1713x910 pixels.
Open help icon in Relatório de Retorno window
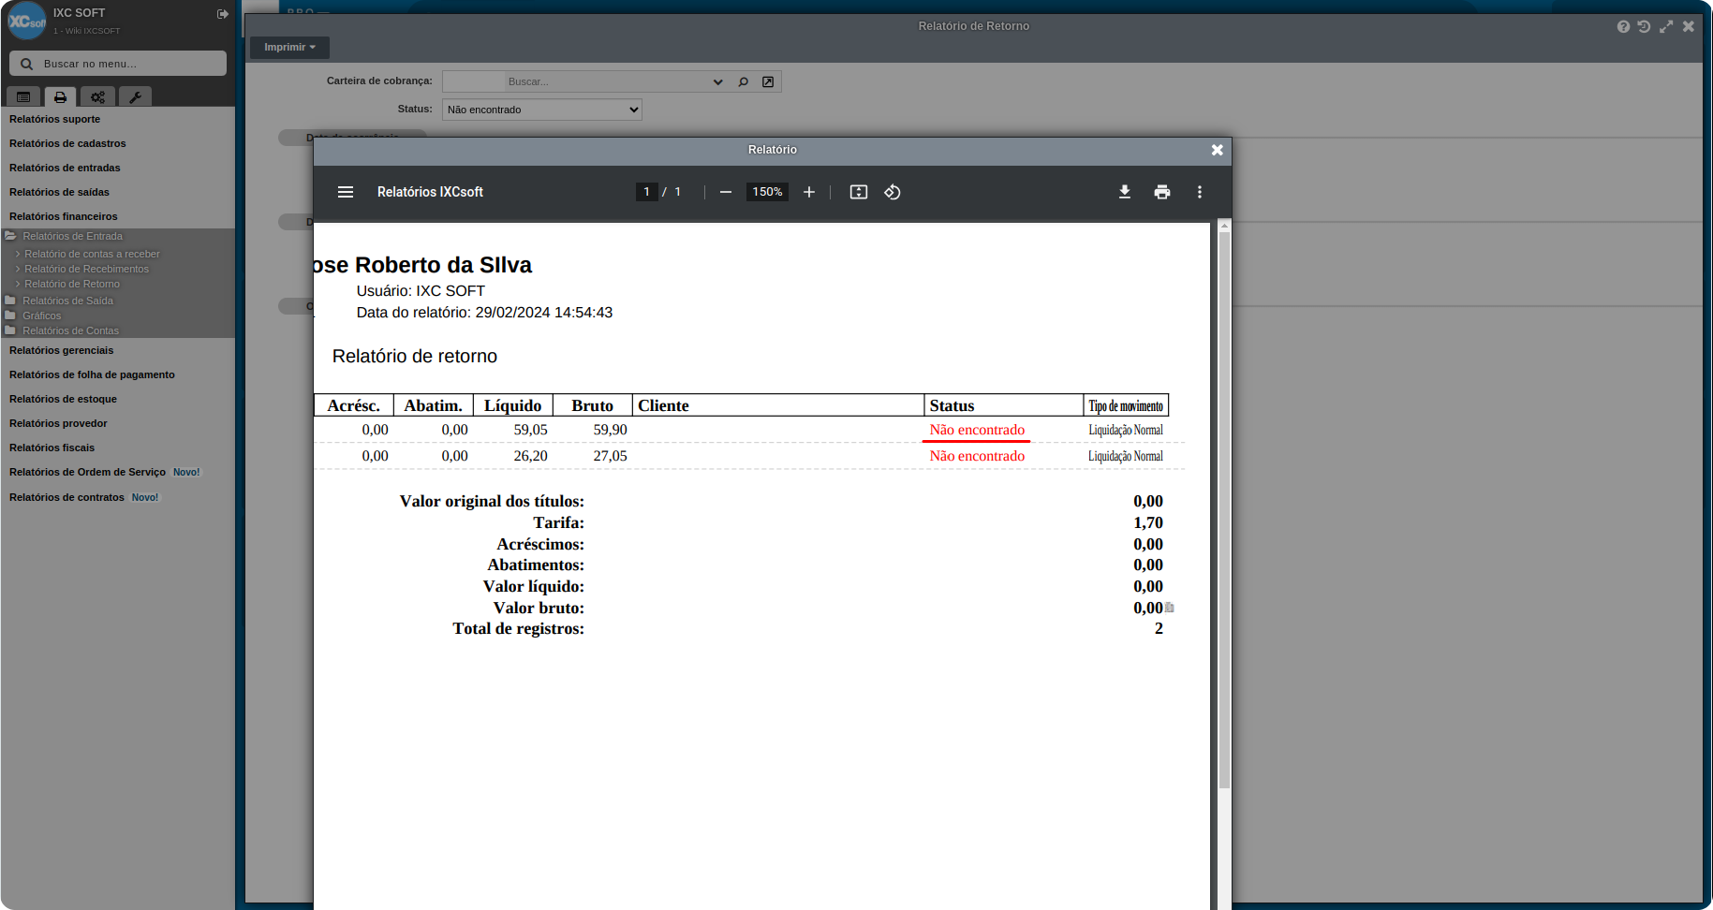(x=1623, y=26)
